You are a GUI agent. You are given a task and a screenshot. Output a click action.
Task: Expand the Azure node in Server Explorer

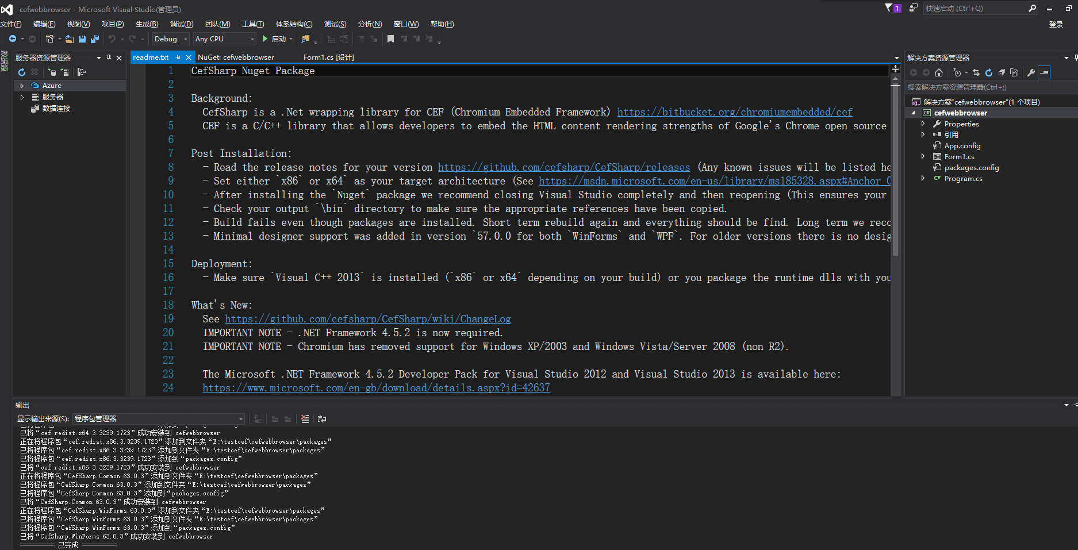pos(22,86)
